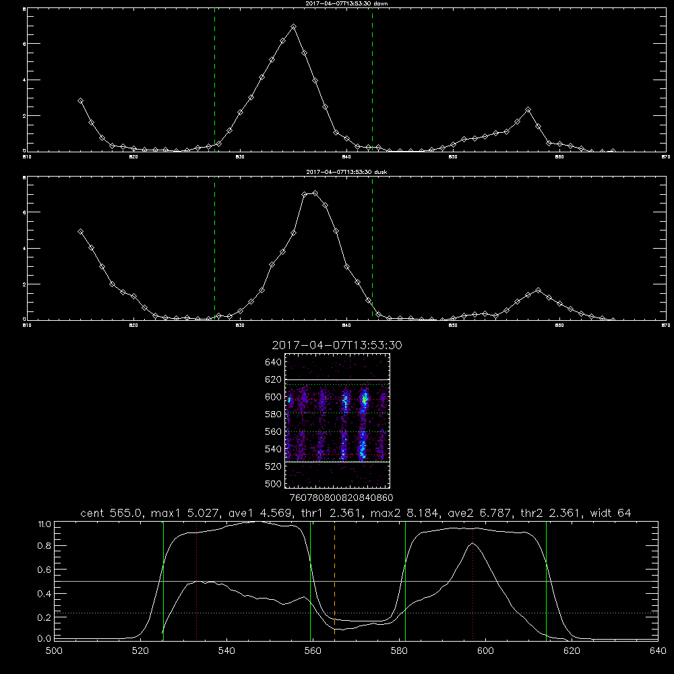The width and height of the screenshot is (674, 674).
Task: Open the spectral heat map image
Action: pyautogui.click(x=338, y=421)
